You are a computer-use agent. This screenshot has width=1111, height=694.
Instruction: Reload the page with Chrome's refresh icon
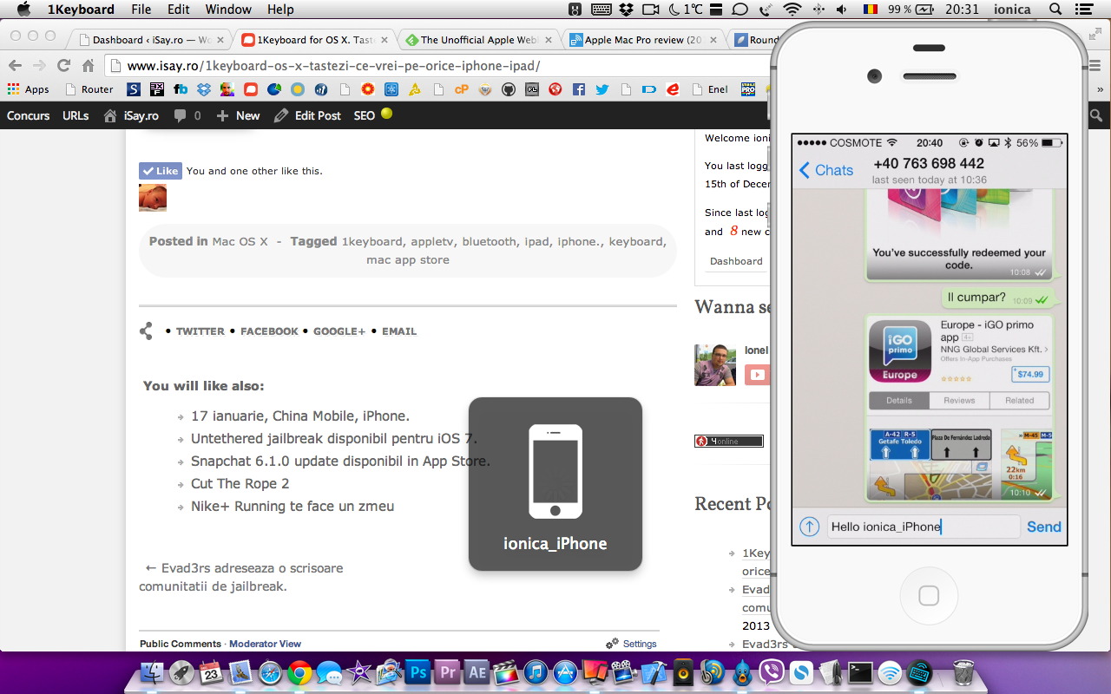pos(63,66)
